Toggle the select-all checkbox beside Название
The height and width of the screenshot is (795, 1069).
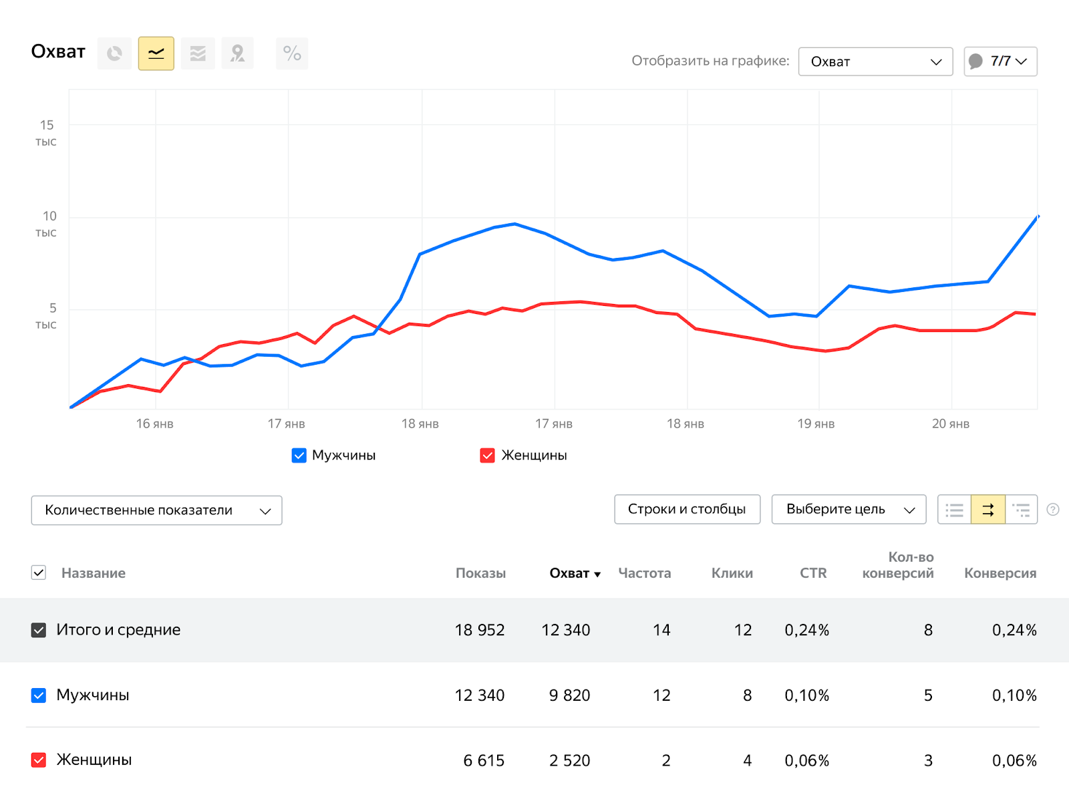(39, 573)
